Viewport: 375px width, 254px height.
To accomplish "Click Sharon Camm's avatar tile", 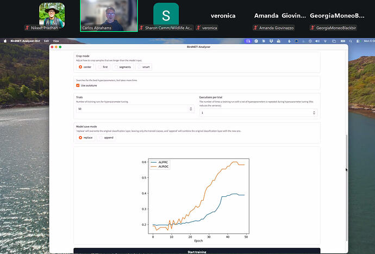I will click(166, 15).
